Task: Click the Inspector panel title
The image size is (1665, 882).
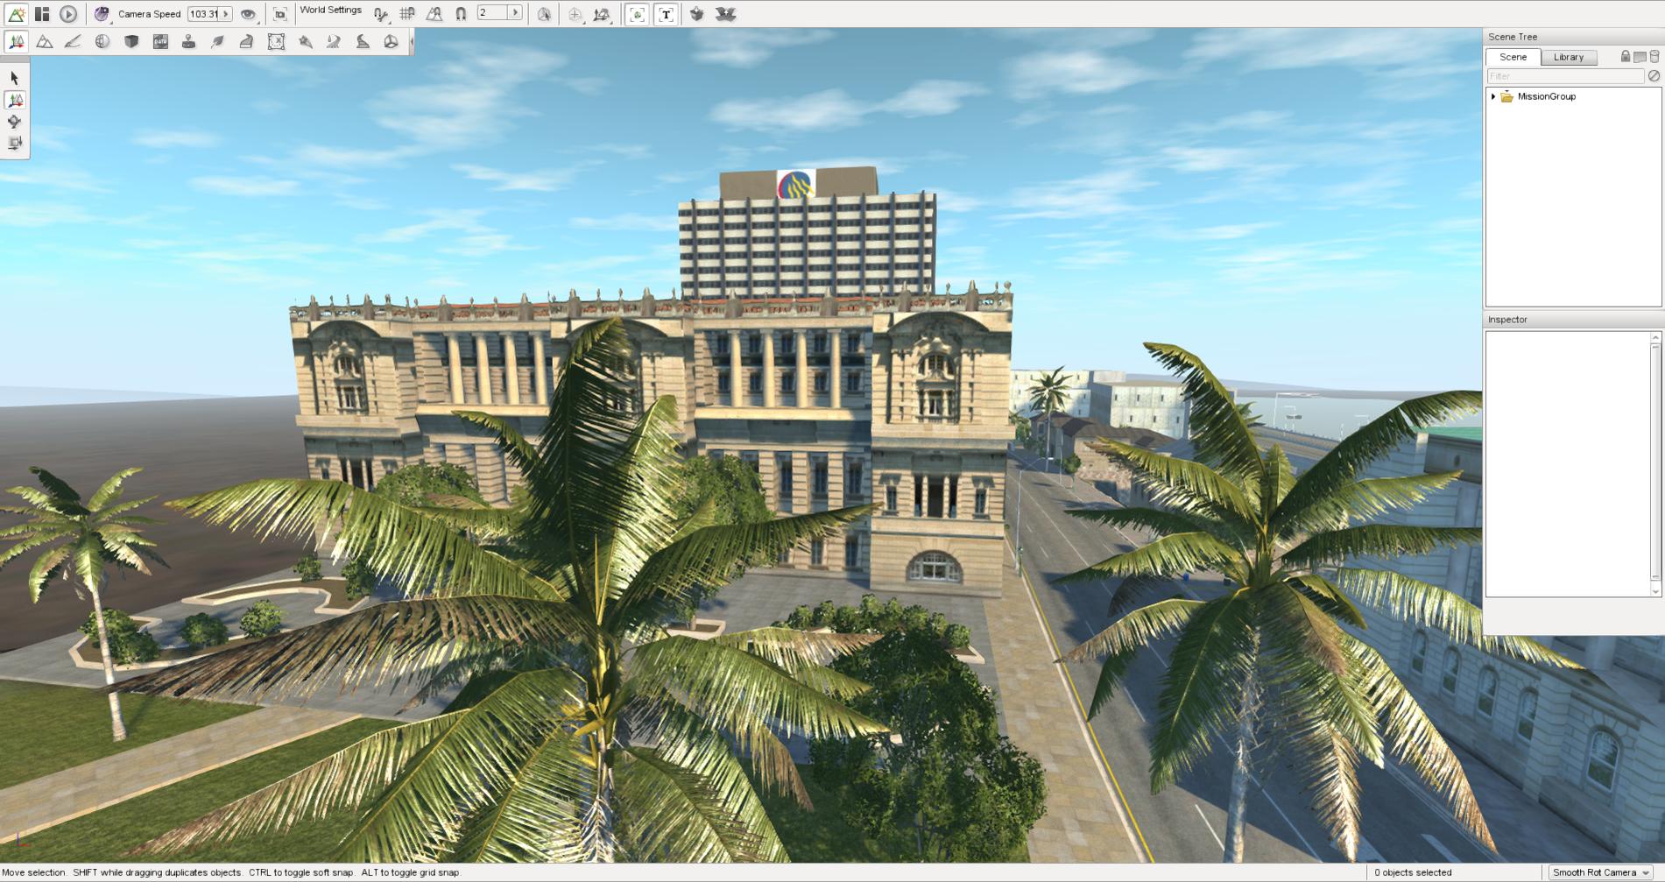Action: pos(1507,320)
